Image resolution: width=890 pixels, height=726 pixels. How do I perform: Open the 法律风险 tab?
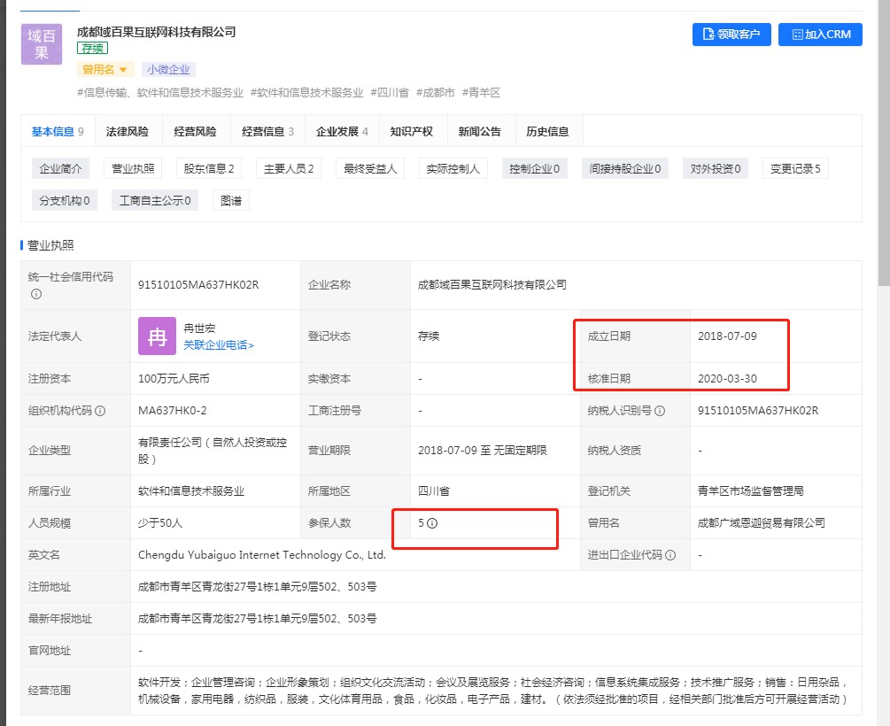128,132
